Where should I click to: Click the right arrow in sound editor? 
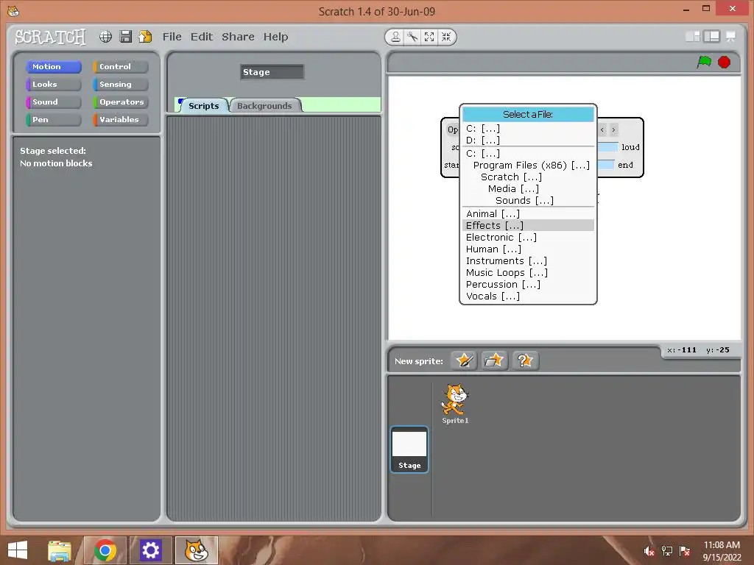click(613, 129)
